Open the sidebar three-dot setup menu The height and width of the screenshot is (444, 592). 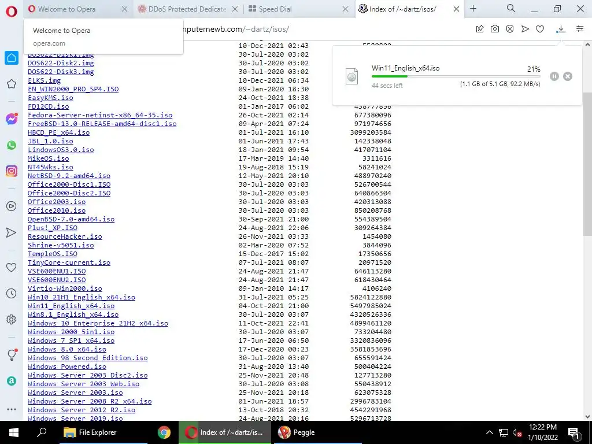[x=12, y=409]
